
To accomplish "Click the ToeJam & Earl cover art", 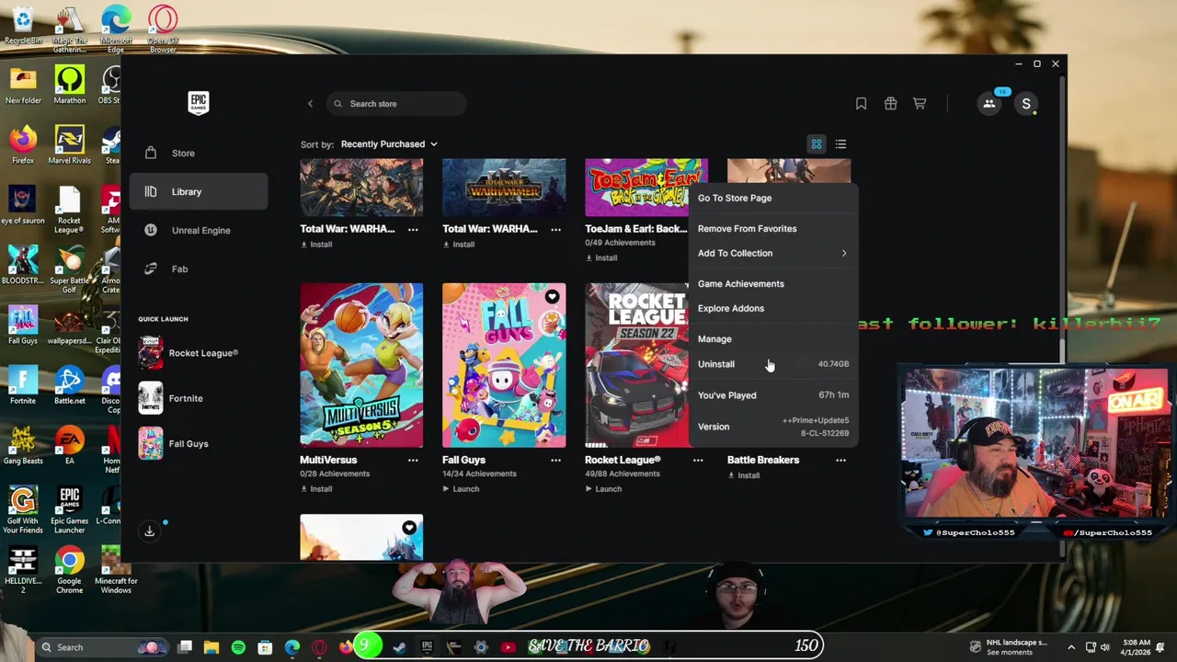I will pos(646,188).
